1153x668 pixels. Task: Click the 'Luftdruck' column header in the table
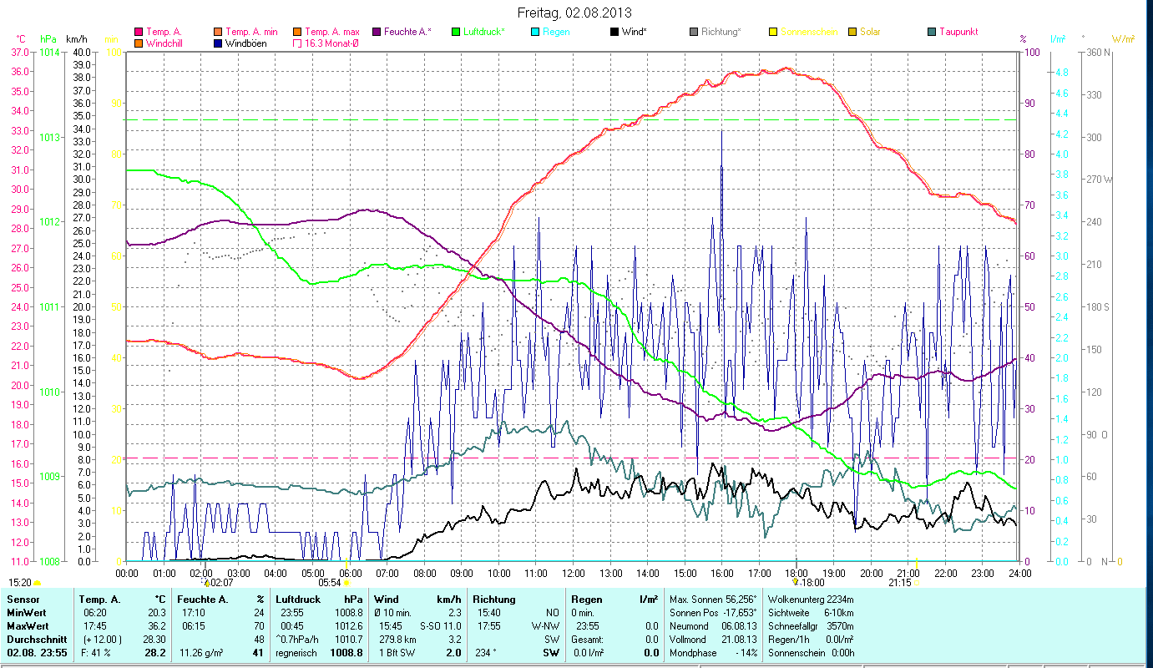coord(298,600)
